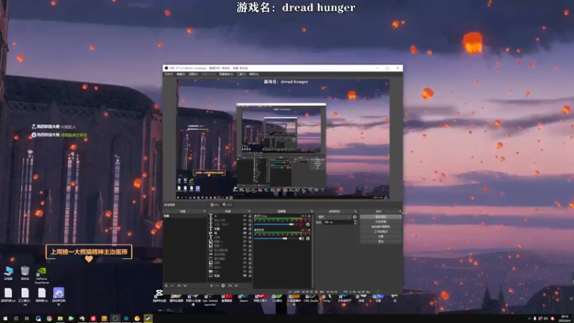Open the 场景集合(S) menu in OBS
This screenshot has height=323, width=574.
pyautogui.click(x=226, y=74)
